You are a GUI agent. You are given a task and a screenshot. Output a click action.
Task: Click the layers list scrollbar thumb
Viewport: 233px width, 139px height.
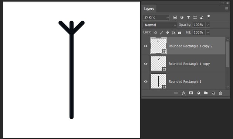227,54
